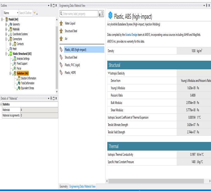Open the Granta Design link
The image size is (211, 191).
[x=131, y=35]
